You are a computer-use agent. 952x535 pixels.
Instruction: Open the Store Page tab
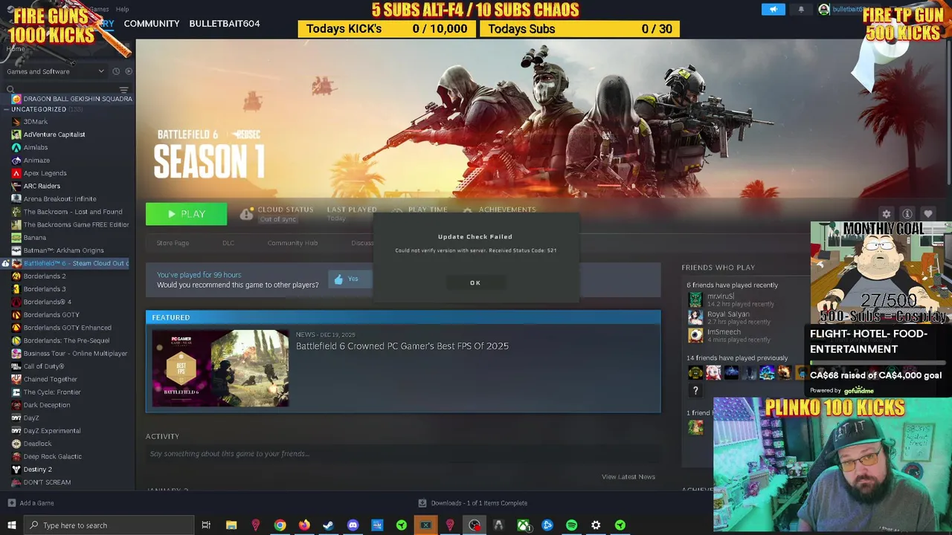coord(173,243)
